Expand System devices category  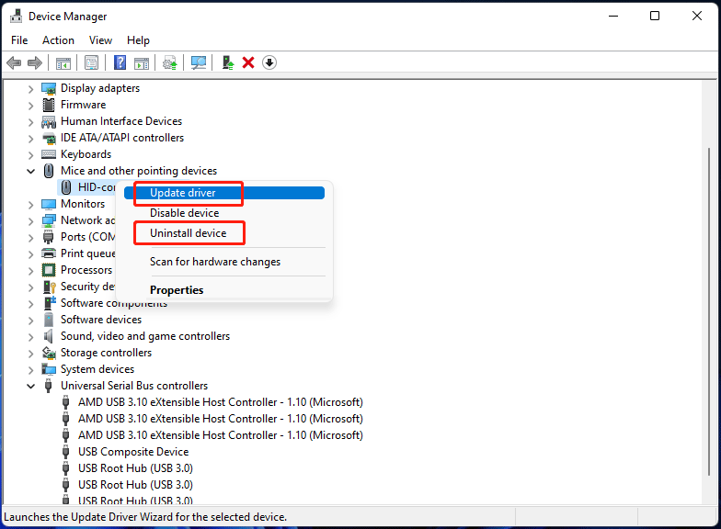click(x=31, y=369)
